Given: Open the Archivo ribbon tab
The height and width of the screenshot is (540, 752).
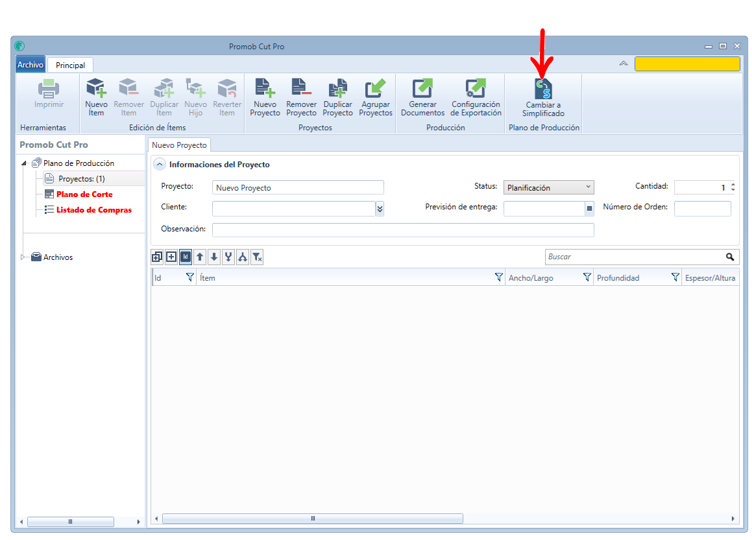Looking at the screenshot, I should click(x=30, y=65).
